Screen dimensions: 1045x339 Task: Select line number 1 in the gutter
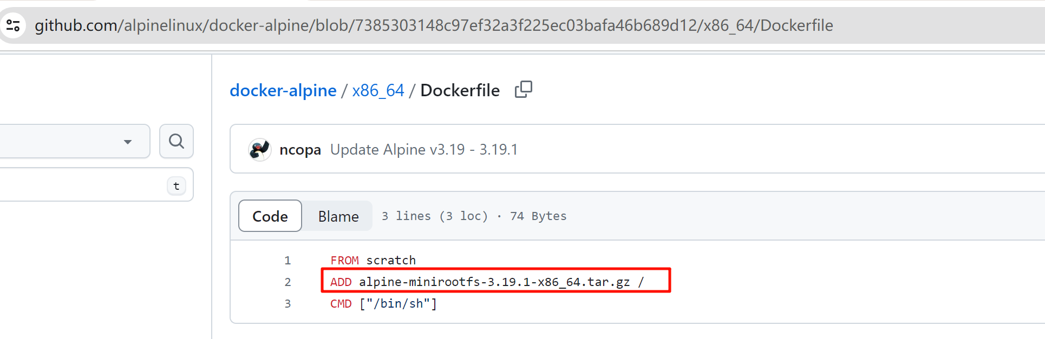[x=288, y=261]
